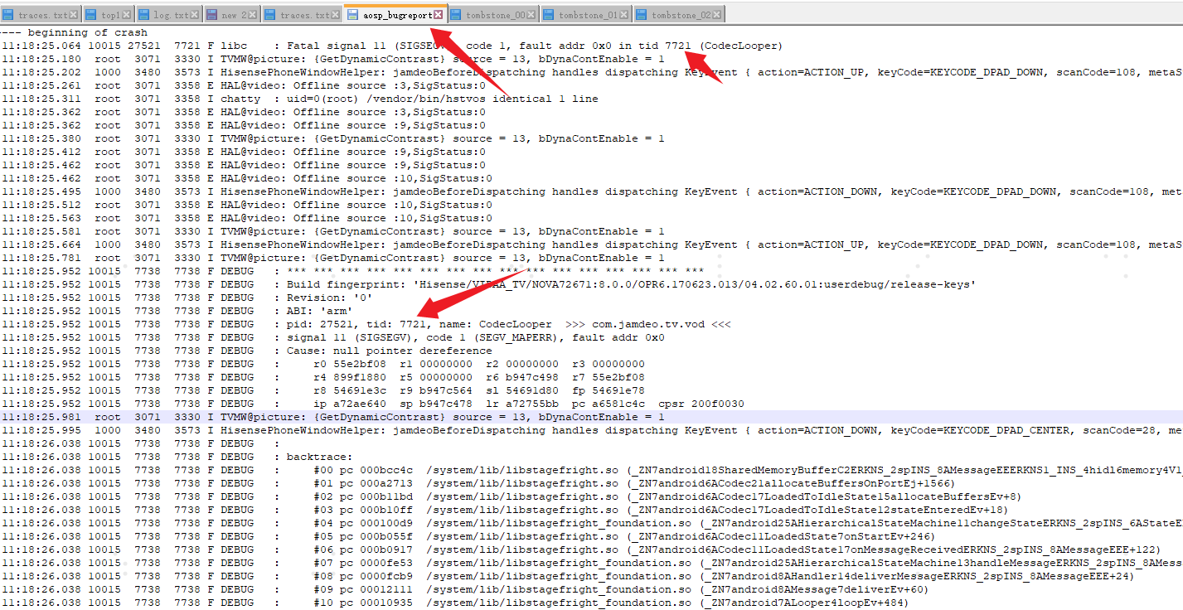
Task: Switch to the log.txt tab
Action: click(170, 13)
